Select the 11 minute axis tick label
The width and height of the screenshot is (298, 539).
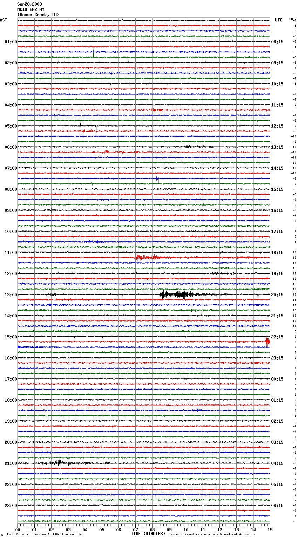coord(203,530)
